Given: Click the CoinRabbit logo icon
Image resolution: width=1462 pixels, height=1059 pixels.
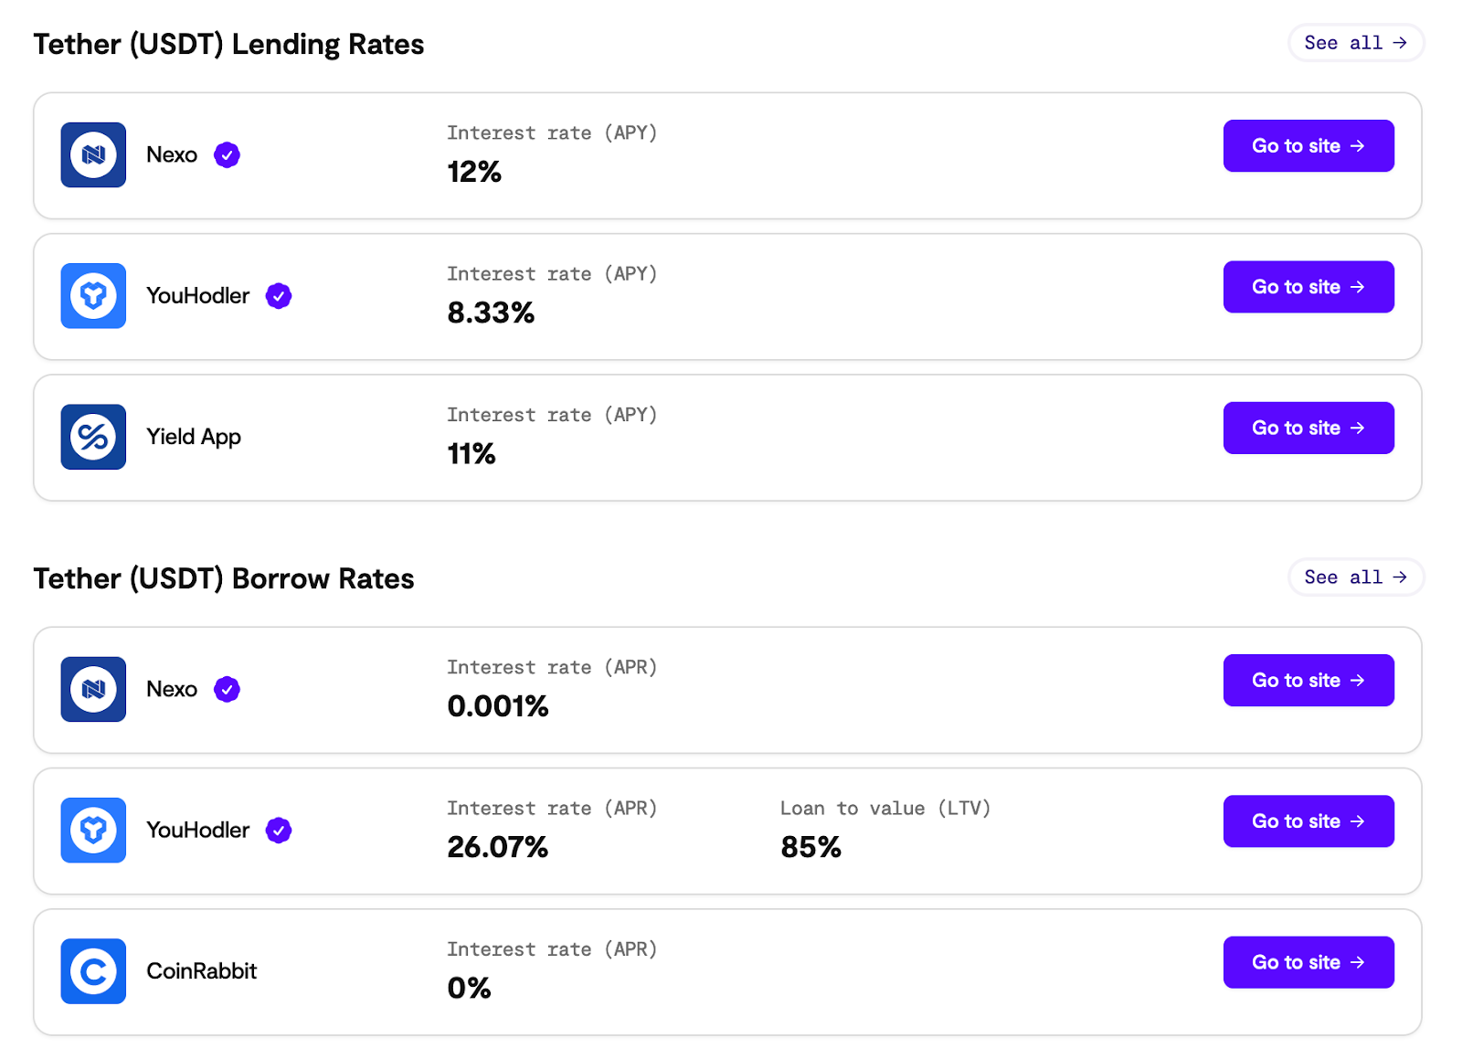Looking at the screenshot, I should 93,971.
